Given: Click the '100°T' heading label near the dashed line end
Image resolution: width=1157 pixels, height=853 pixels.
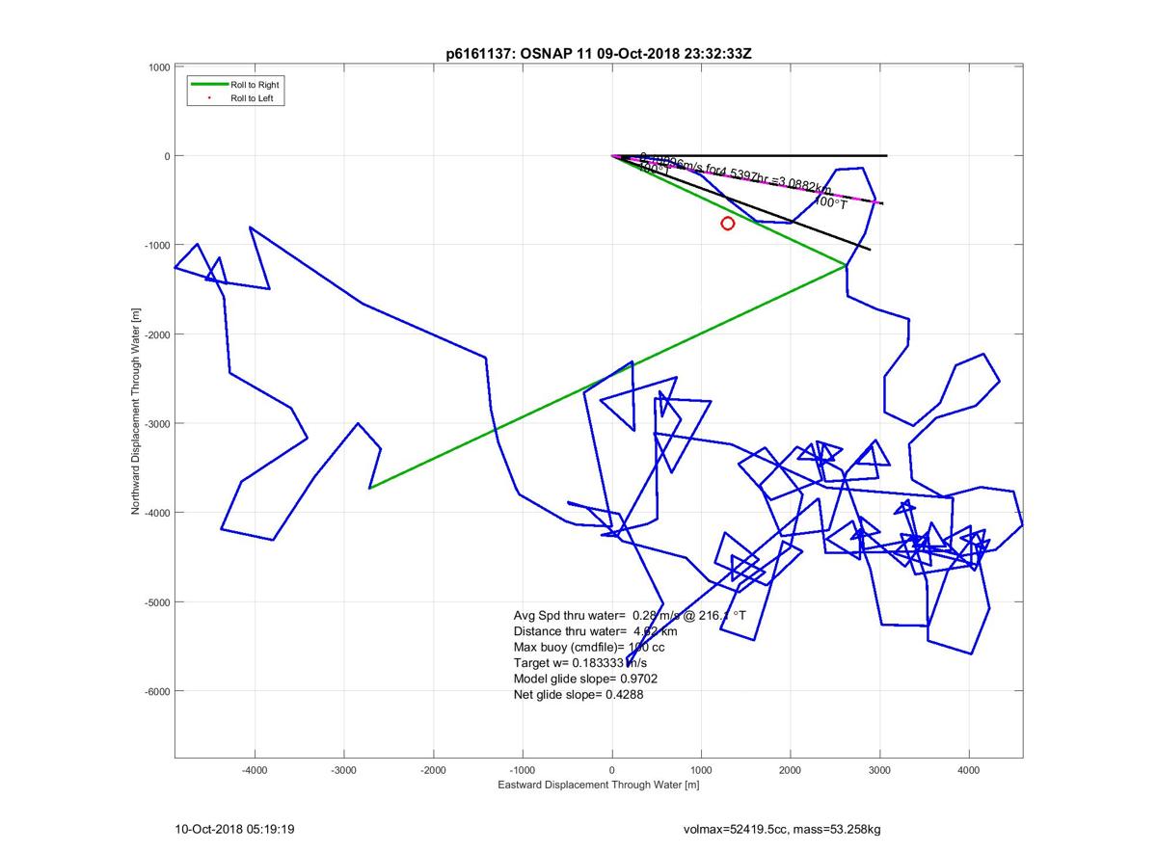Looking at the screenshot, I should [x=830, y=202].
